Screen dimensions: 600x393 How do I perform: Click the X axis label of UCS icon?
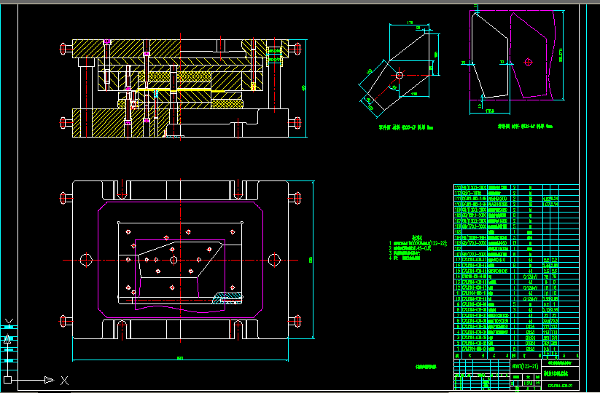[64, 380]
